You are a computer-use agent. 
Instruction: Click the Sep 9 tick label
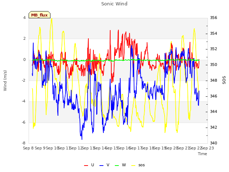click(40, 148)
